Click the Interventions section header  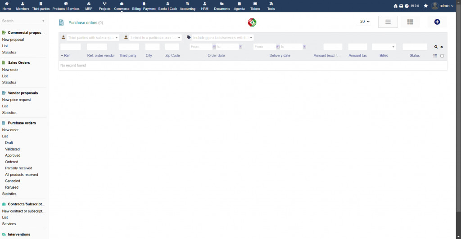19,235
